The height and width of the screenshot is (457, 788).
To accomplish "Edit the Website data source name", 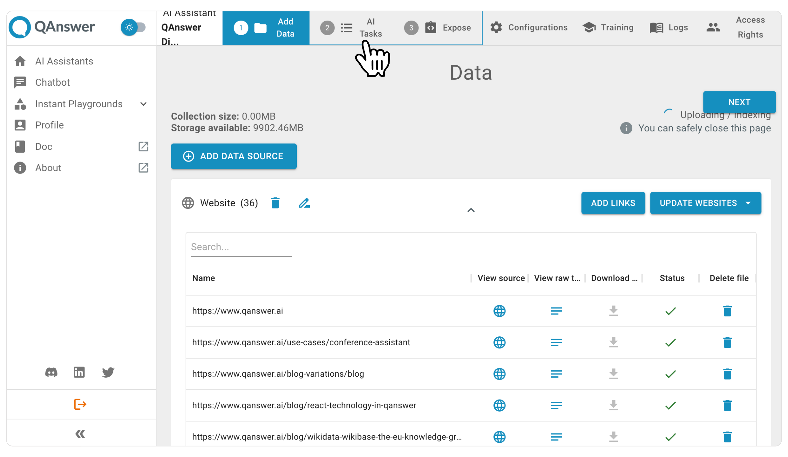I will 304,203.
